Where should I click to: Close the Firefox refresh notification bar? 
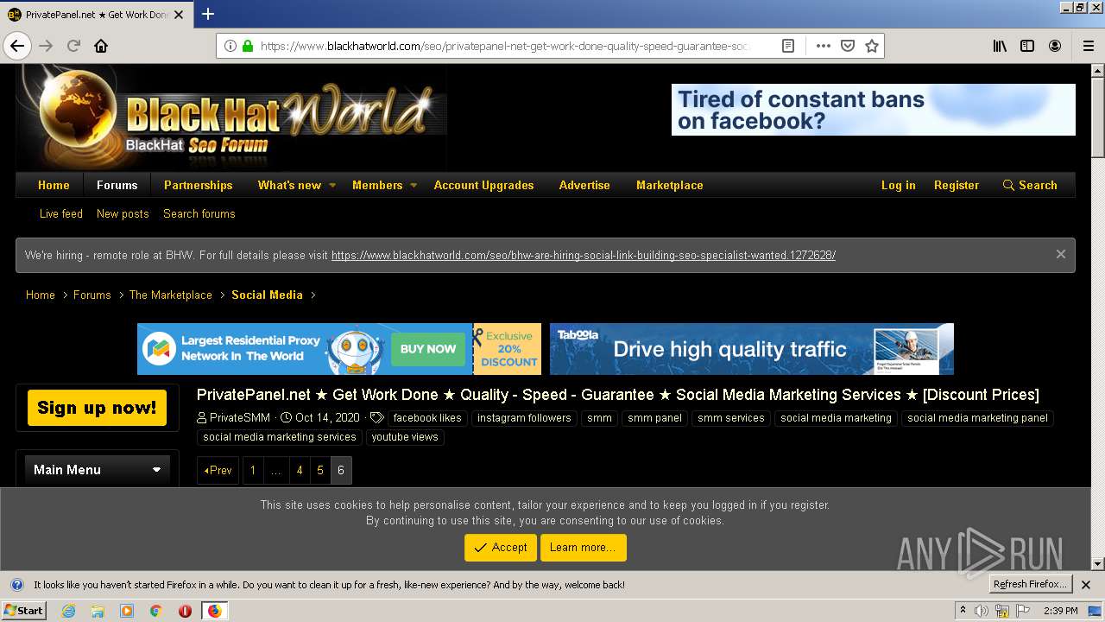tap(1086, 585)
